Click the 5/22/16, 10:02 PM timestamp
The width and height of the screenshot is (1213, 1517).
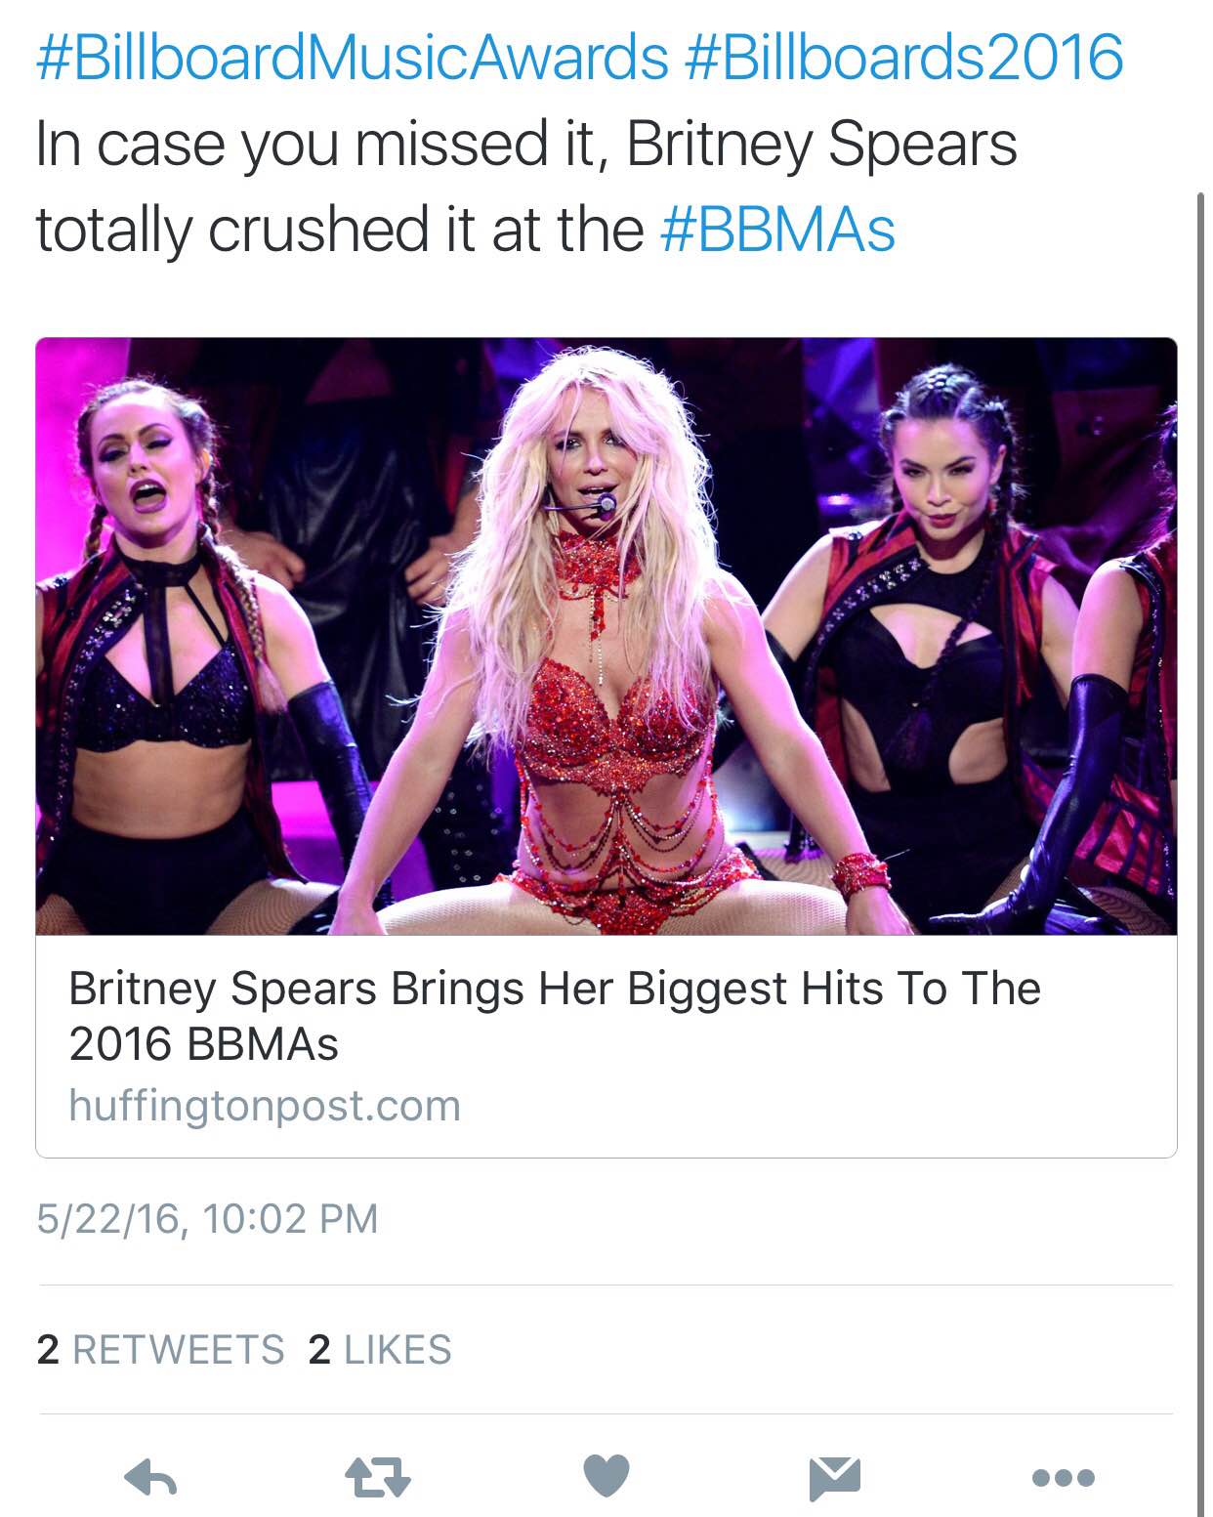pos(207,1219)
